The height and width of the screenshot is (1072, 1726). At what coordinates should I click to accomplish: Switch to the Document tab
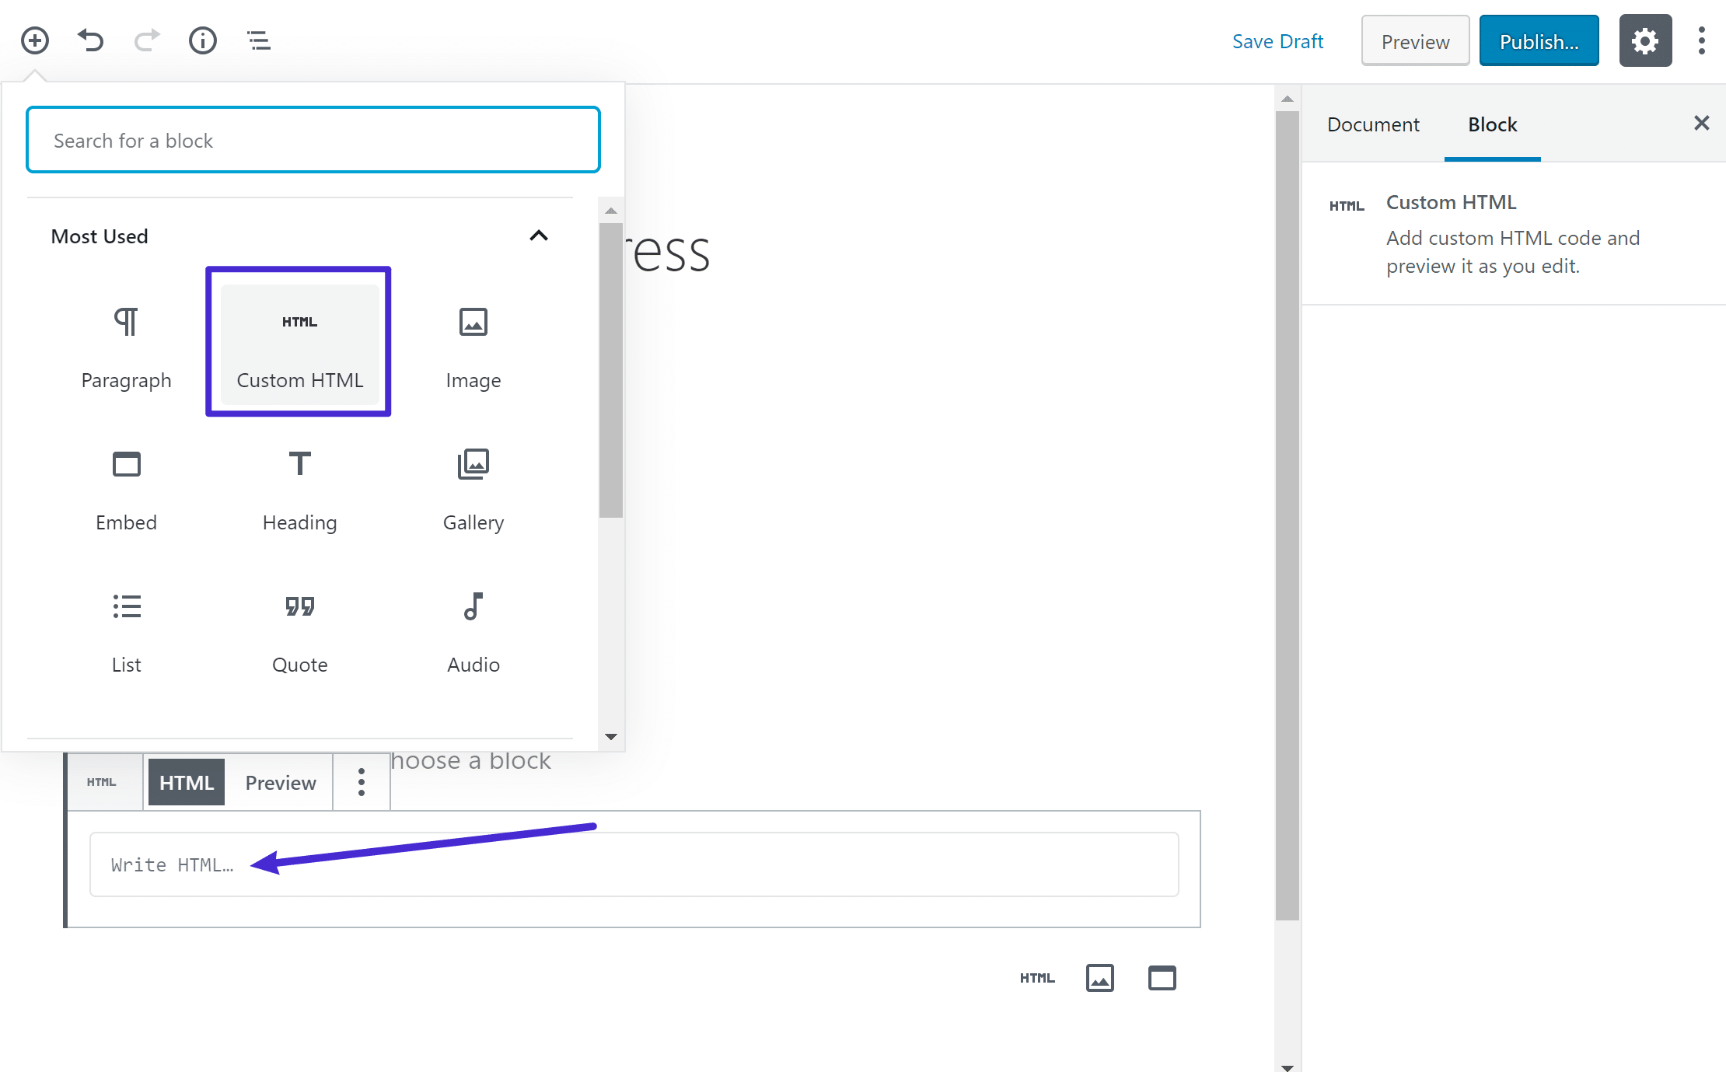(1374, 124)
